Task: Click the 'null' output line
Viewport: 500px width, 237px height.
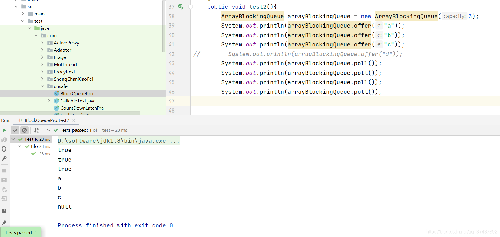Action: [x=64, y=207]
